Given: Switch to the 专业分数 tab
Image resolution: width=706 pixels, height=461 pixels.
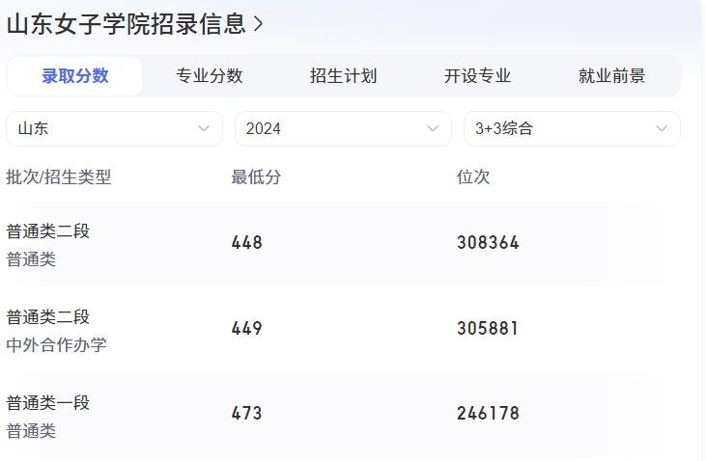Looking at the screenshot, I should point(210,76).
